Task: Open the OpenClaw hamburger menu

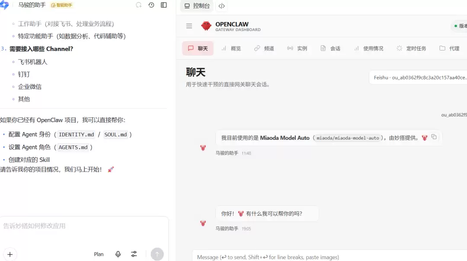Action: point(189,26)
